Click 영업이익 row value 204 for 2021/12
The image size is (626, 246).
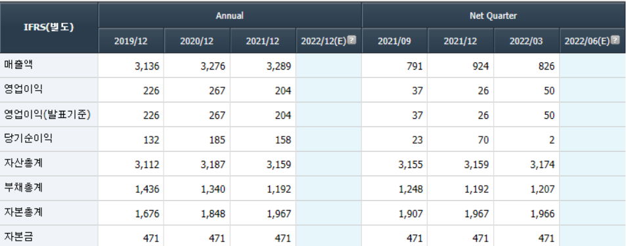click(282, 91)
